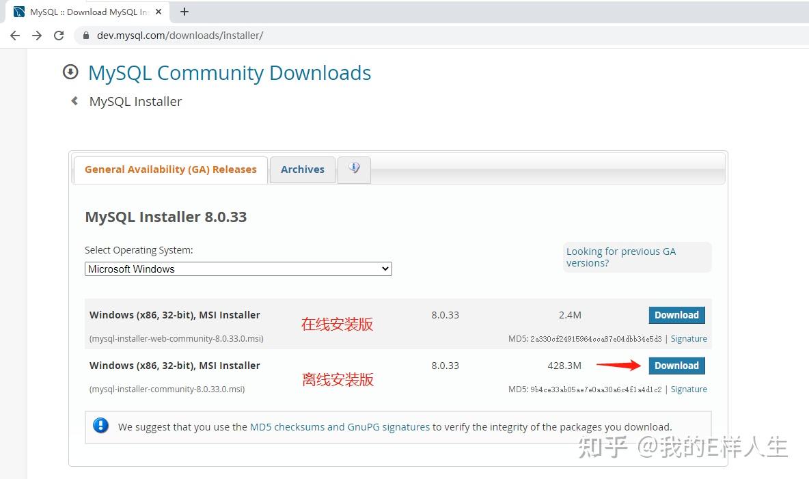Screen dimensions: 809x479
Task: Click the browser back arrow
Action: (15, 35)
